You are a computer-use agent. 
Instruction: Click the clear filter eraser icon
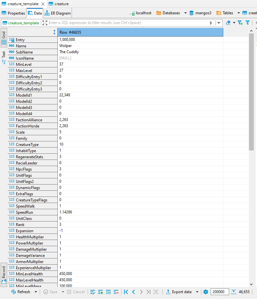click(x=228, y=23)
